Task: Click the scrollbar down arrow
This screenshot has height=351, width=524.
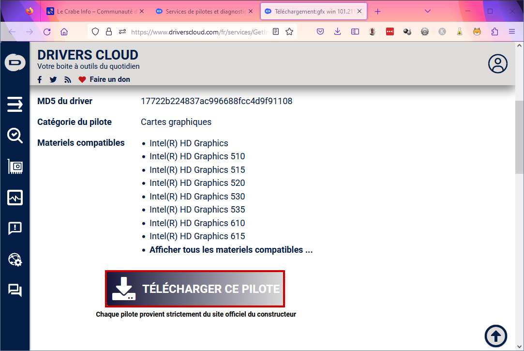Action: click(519, 347)
